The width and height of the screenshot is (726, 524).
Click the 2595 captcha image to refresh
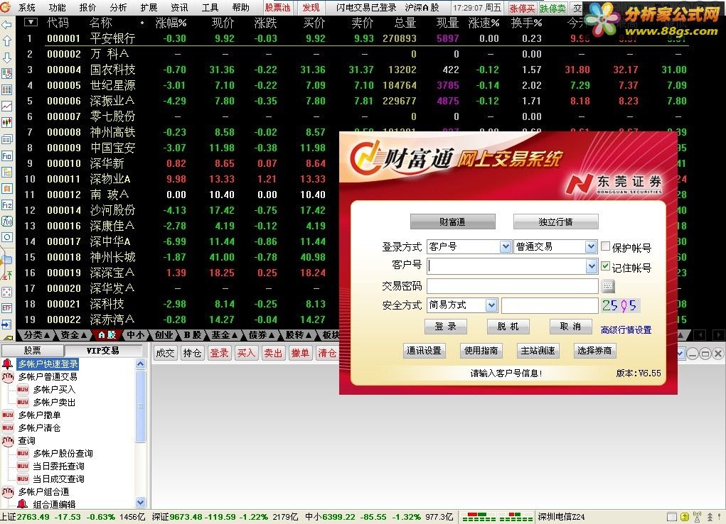point(621,305)
